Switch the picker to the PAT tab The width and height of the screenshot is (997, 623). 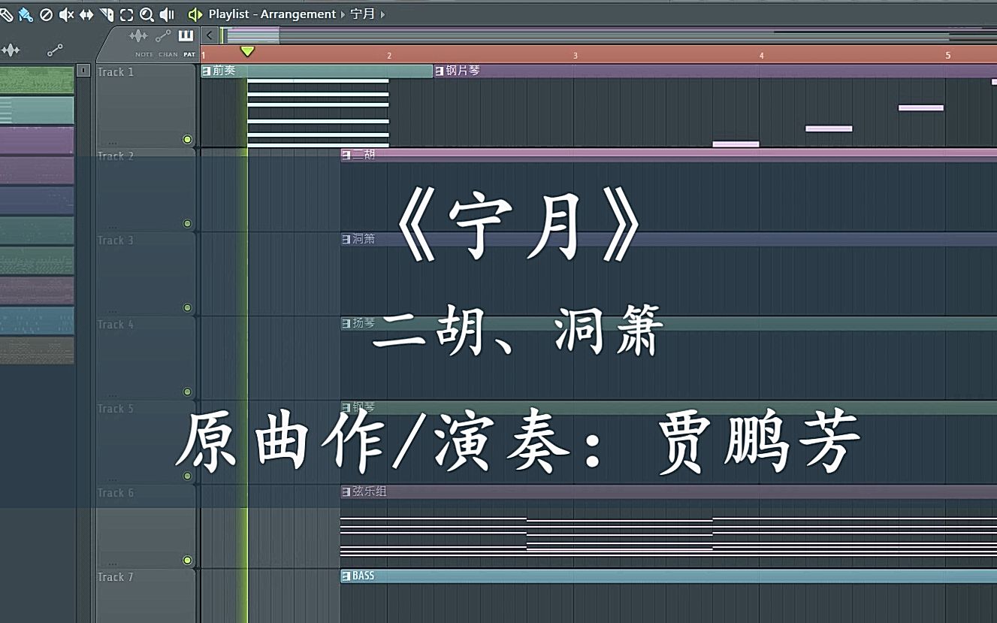(x=189, y=54)
